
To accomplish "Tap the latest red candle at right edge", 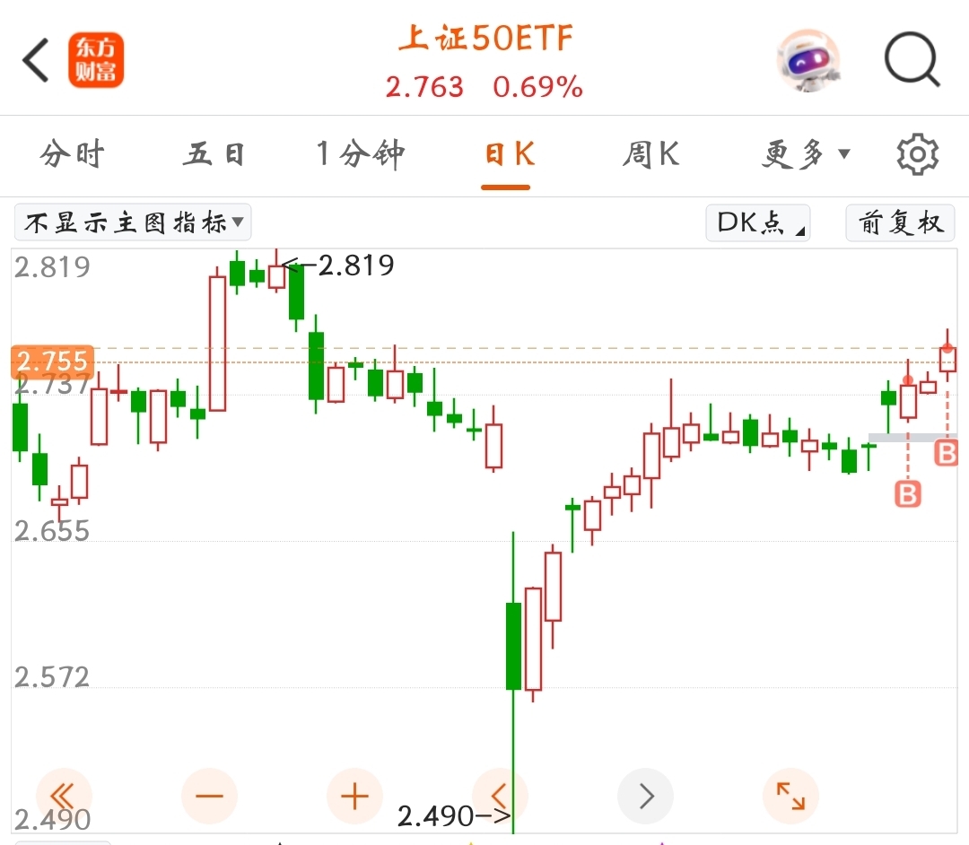I will [x=947, y=360].
